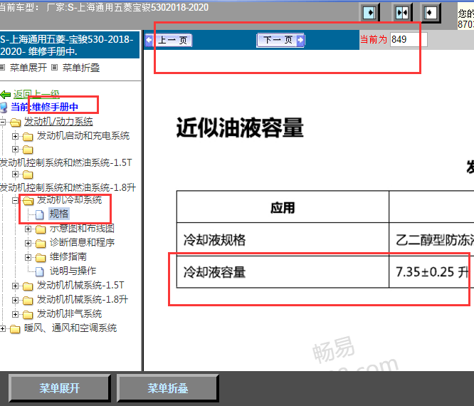The height and width of the screenshot is (406, 474).
Task: Click folder icon of 发动机排气系统
Action: tap(28, 315)
